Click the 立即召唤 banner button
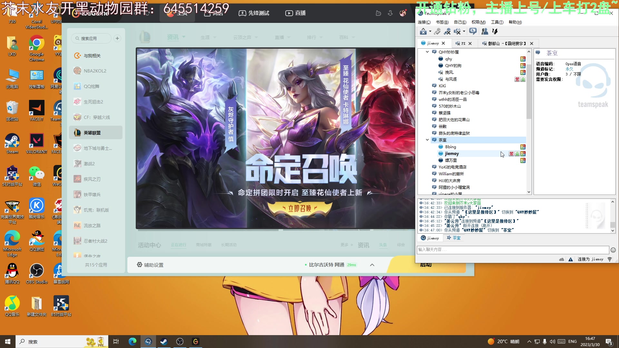 pos(300,208)
